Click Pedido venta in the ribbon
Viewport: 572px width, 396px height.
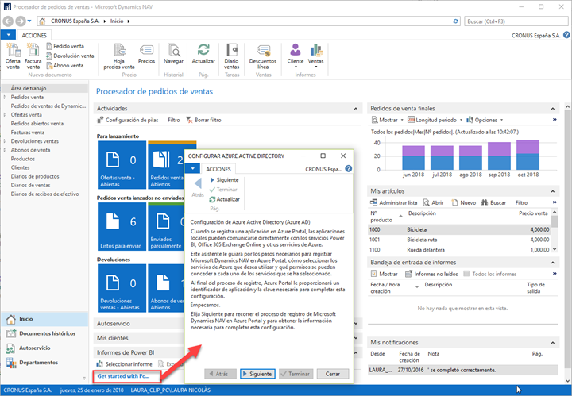pyautogui.click(x=65, y=46)
